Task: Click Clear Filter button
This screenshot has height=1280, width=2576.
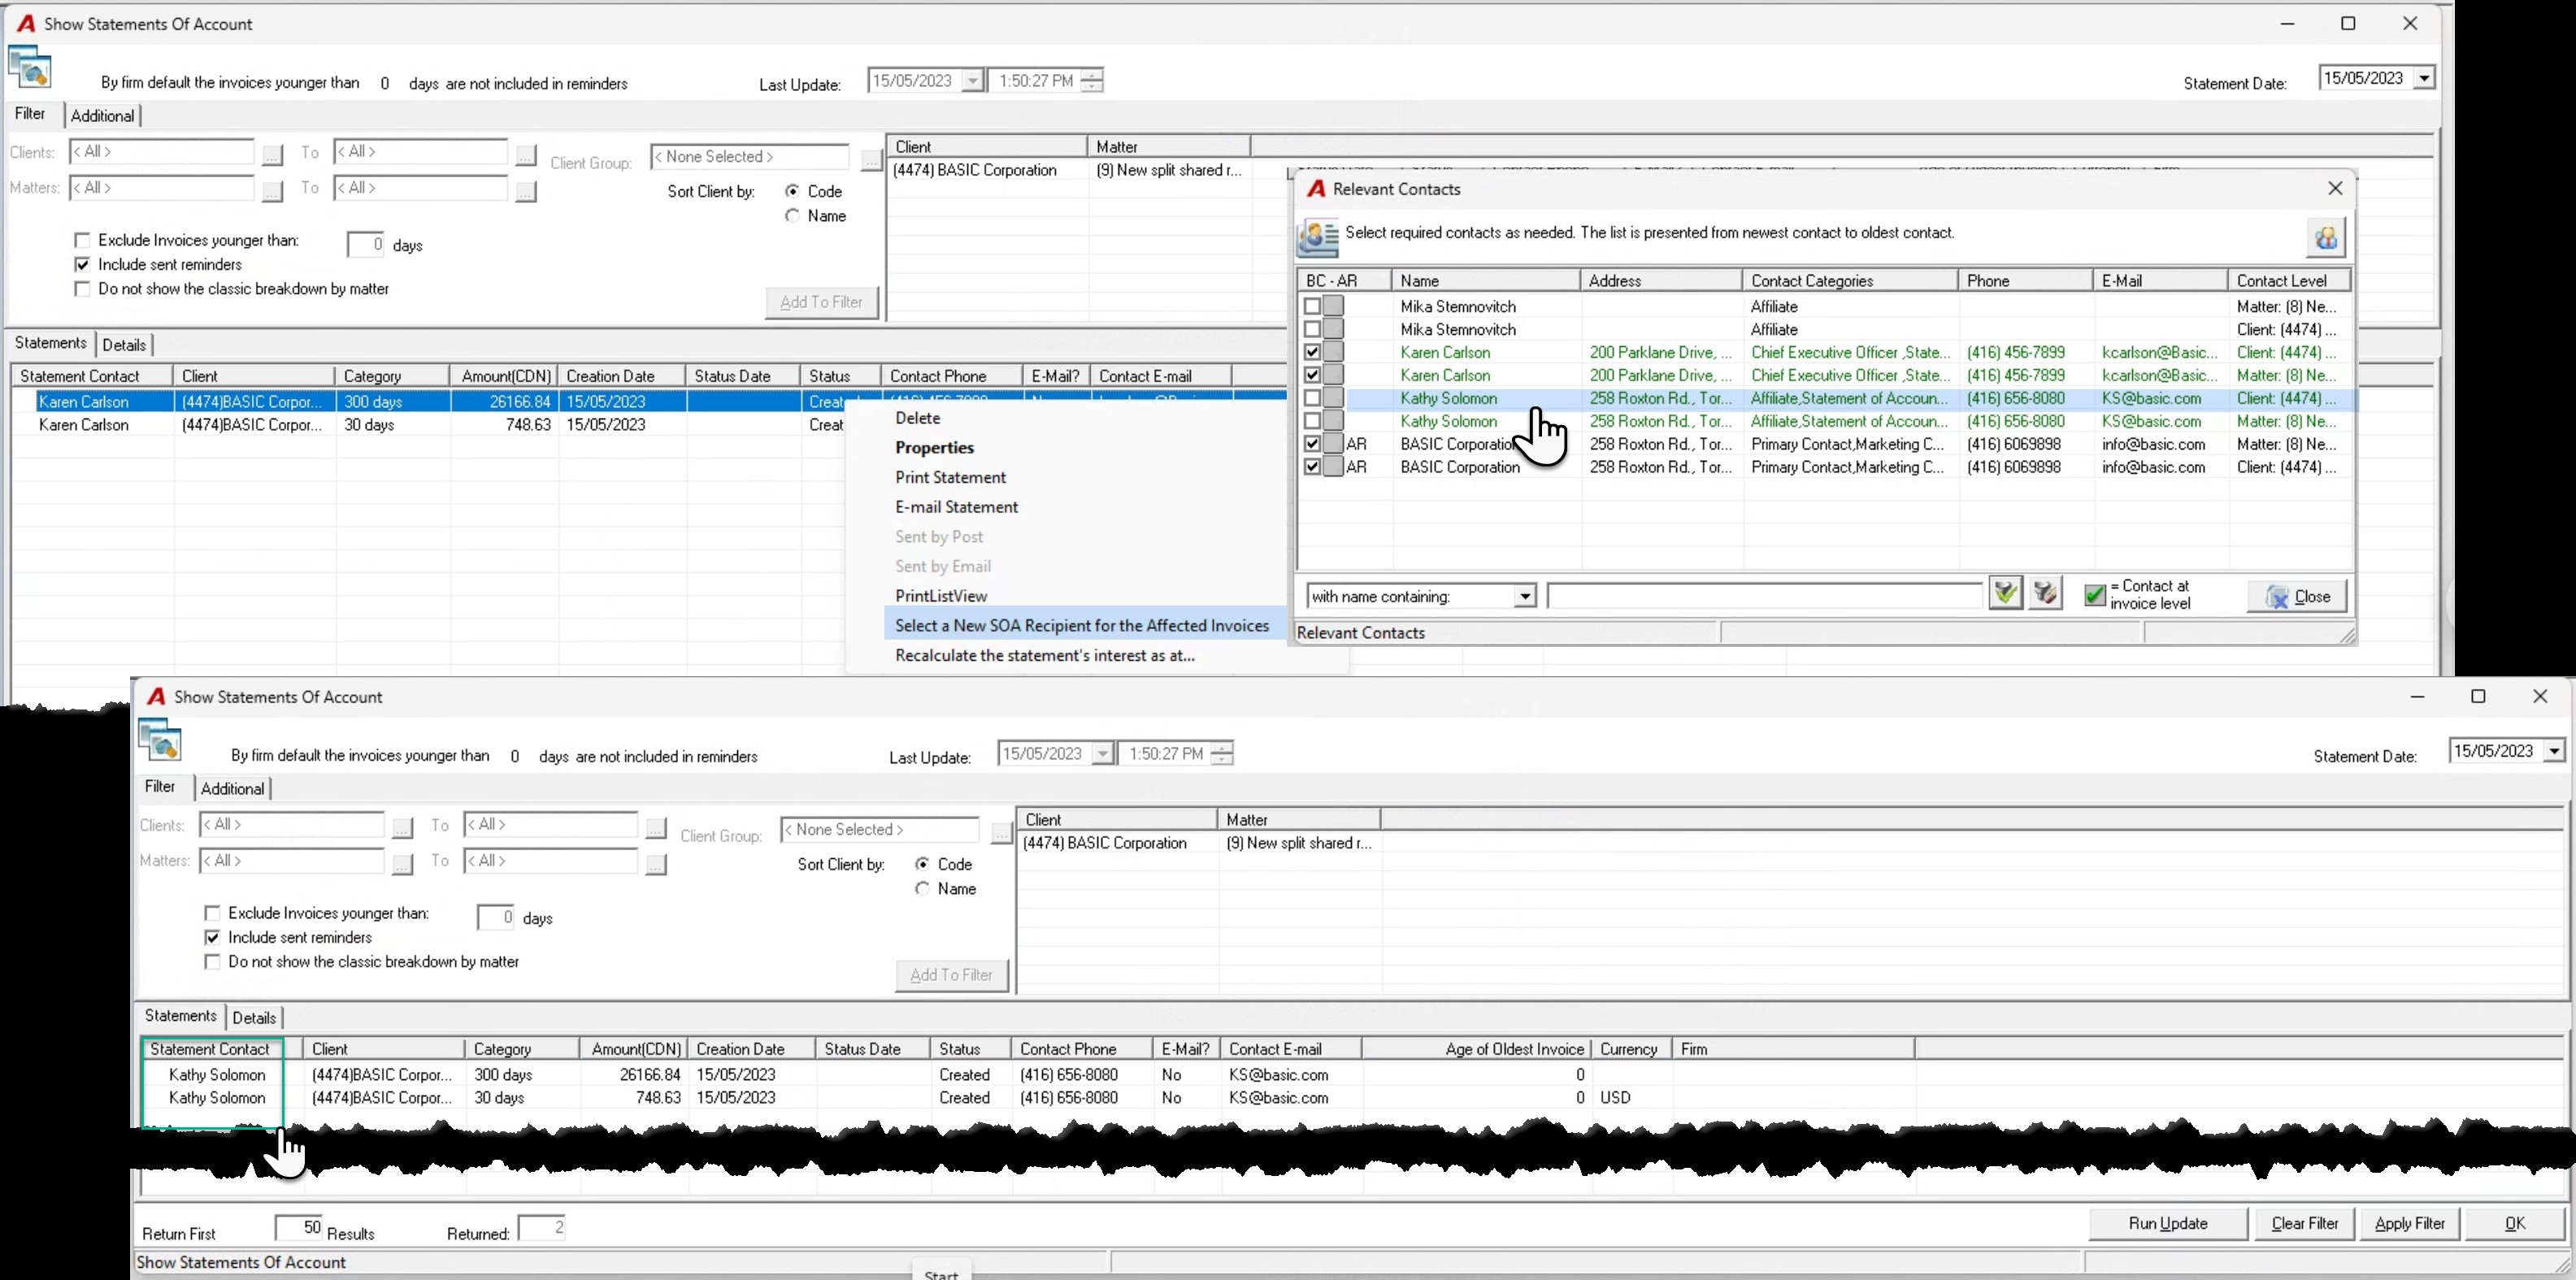Action: click(2304, 1223)
